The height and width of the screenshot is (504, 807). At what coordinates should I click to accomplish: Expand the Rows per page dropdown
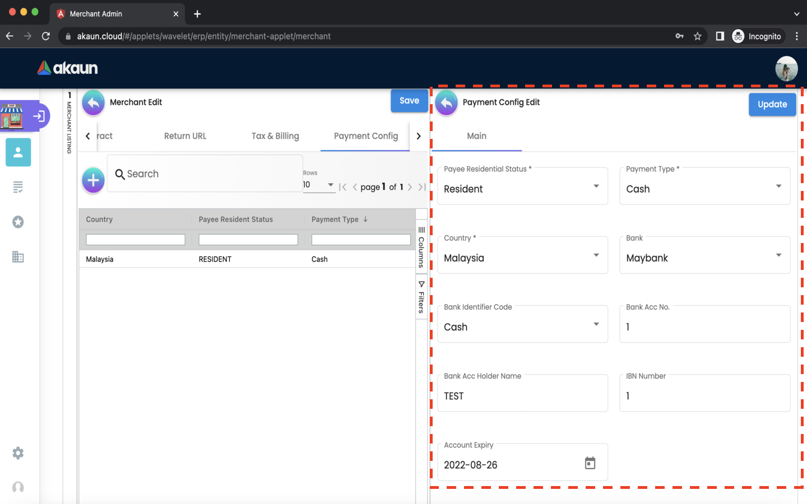pos(318,185)
